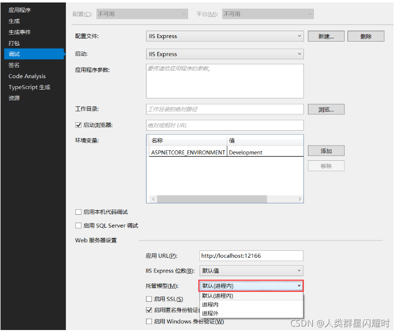Viewport: 397px width, 332px height.
Task: Toggle the 启用匿名身份验证 checkbox
Action: (149, 310)
